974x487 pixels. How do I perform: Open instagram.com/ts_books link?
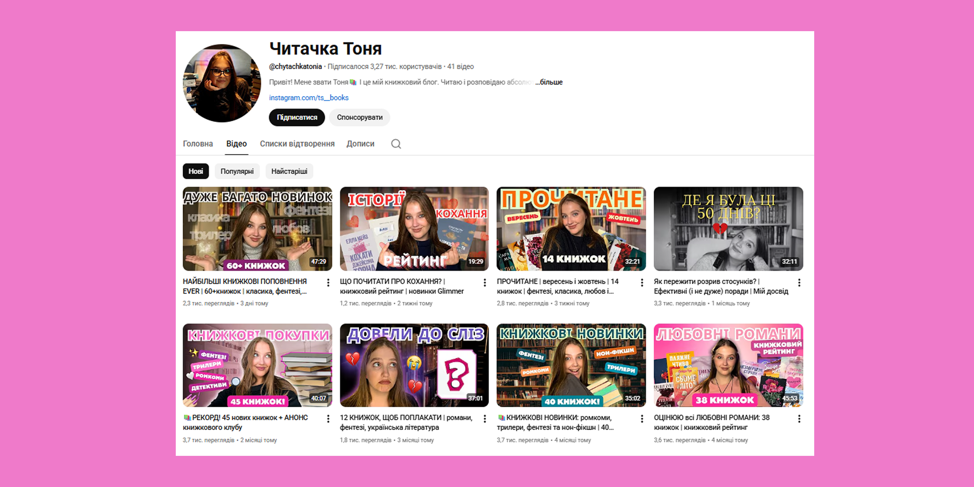pyautogui.click(x=309, y=98)
